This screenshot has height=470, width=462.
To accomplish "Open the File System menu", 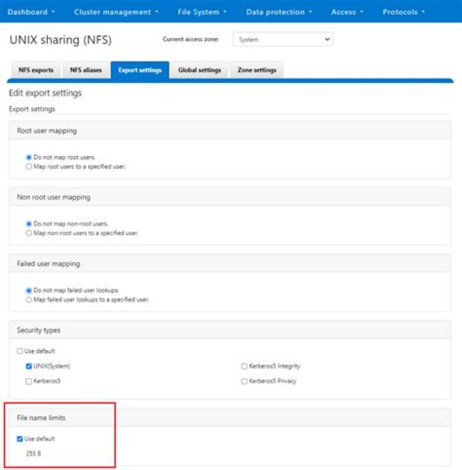I will 202,12.
